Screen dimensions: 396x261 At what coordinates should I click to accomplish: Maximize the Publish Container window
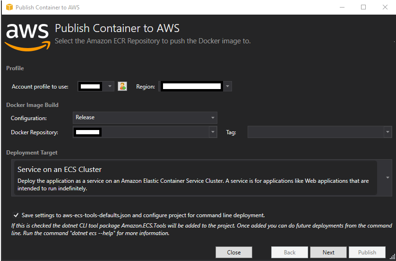[363, 7]
